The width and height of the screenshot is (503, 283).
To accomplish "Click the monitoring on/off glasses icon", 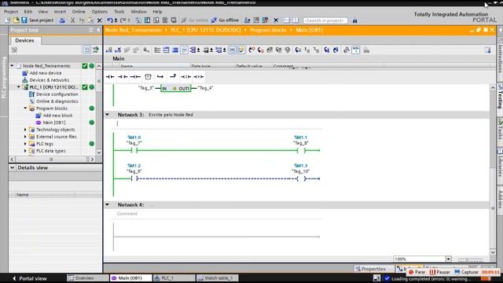I will coord(356,50).
